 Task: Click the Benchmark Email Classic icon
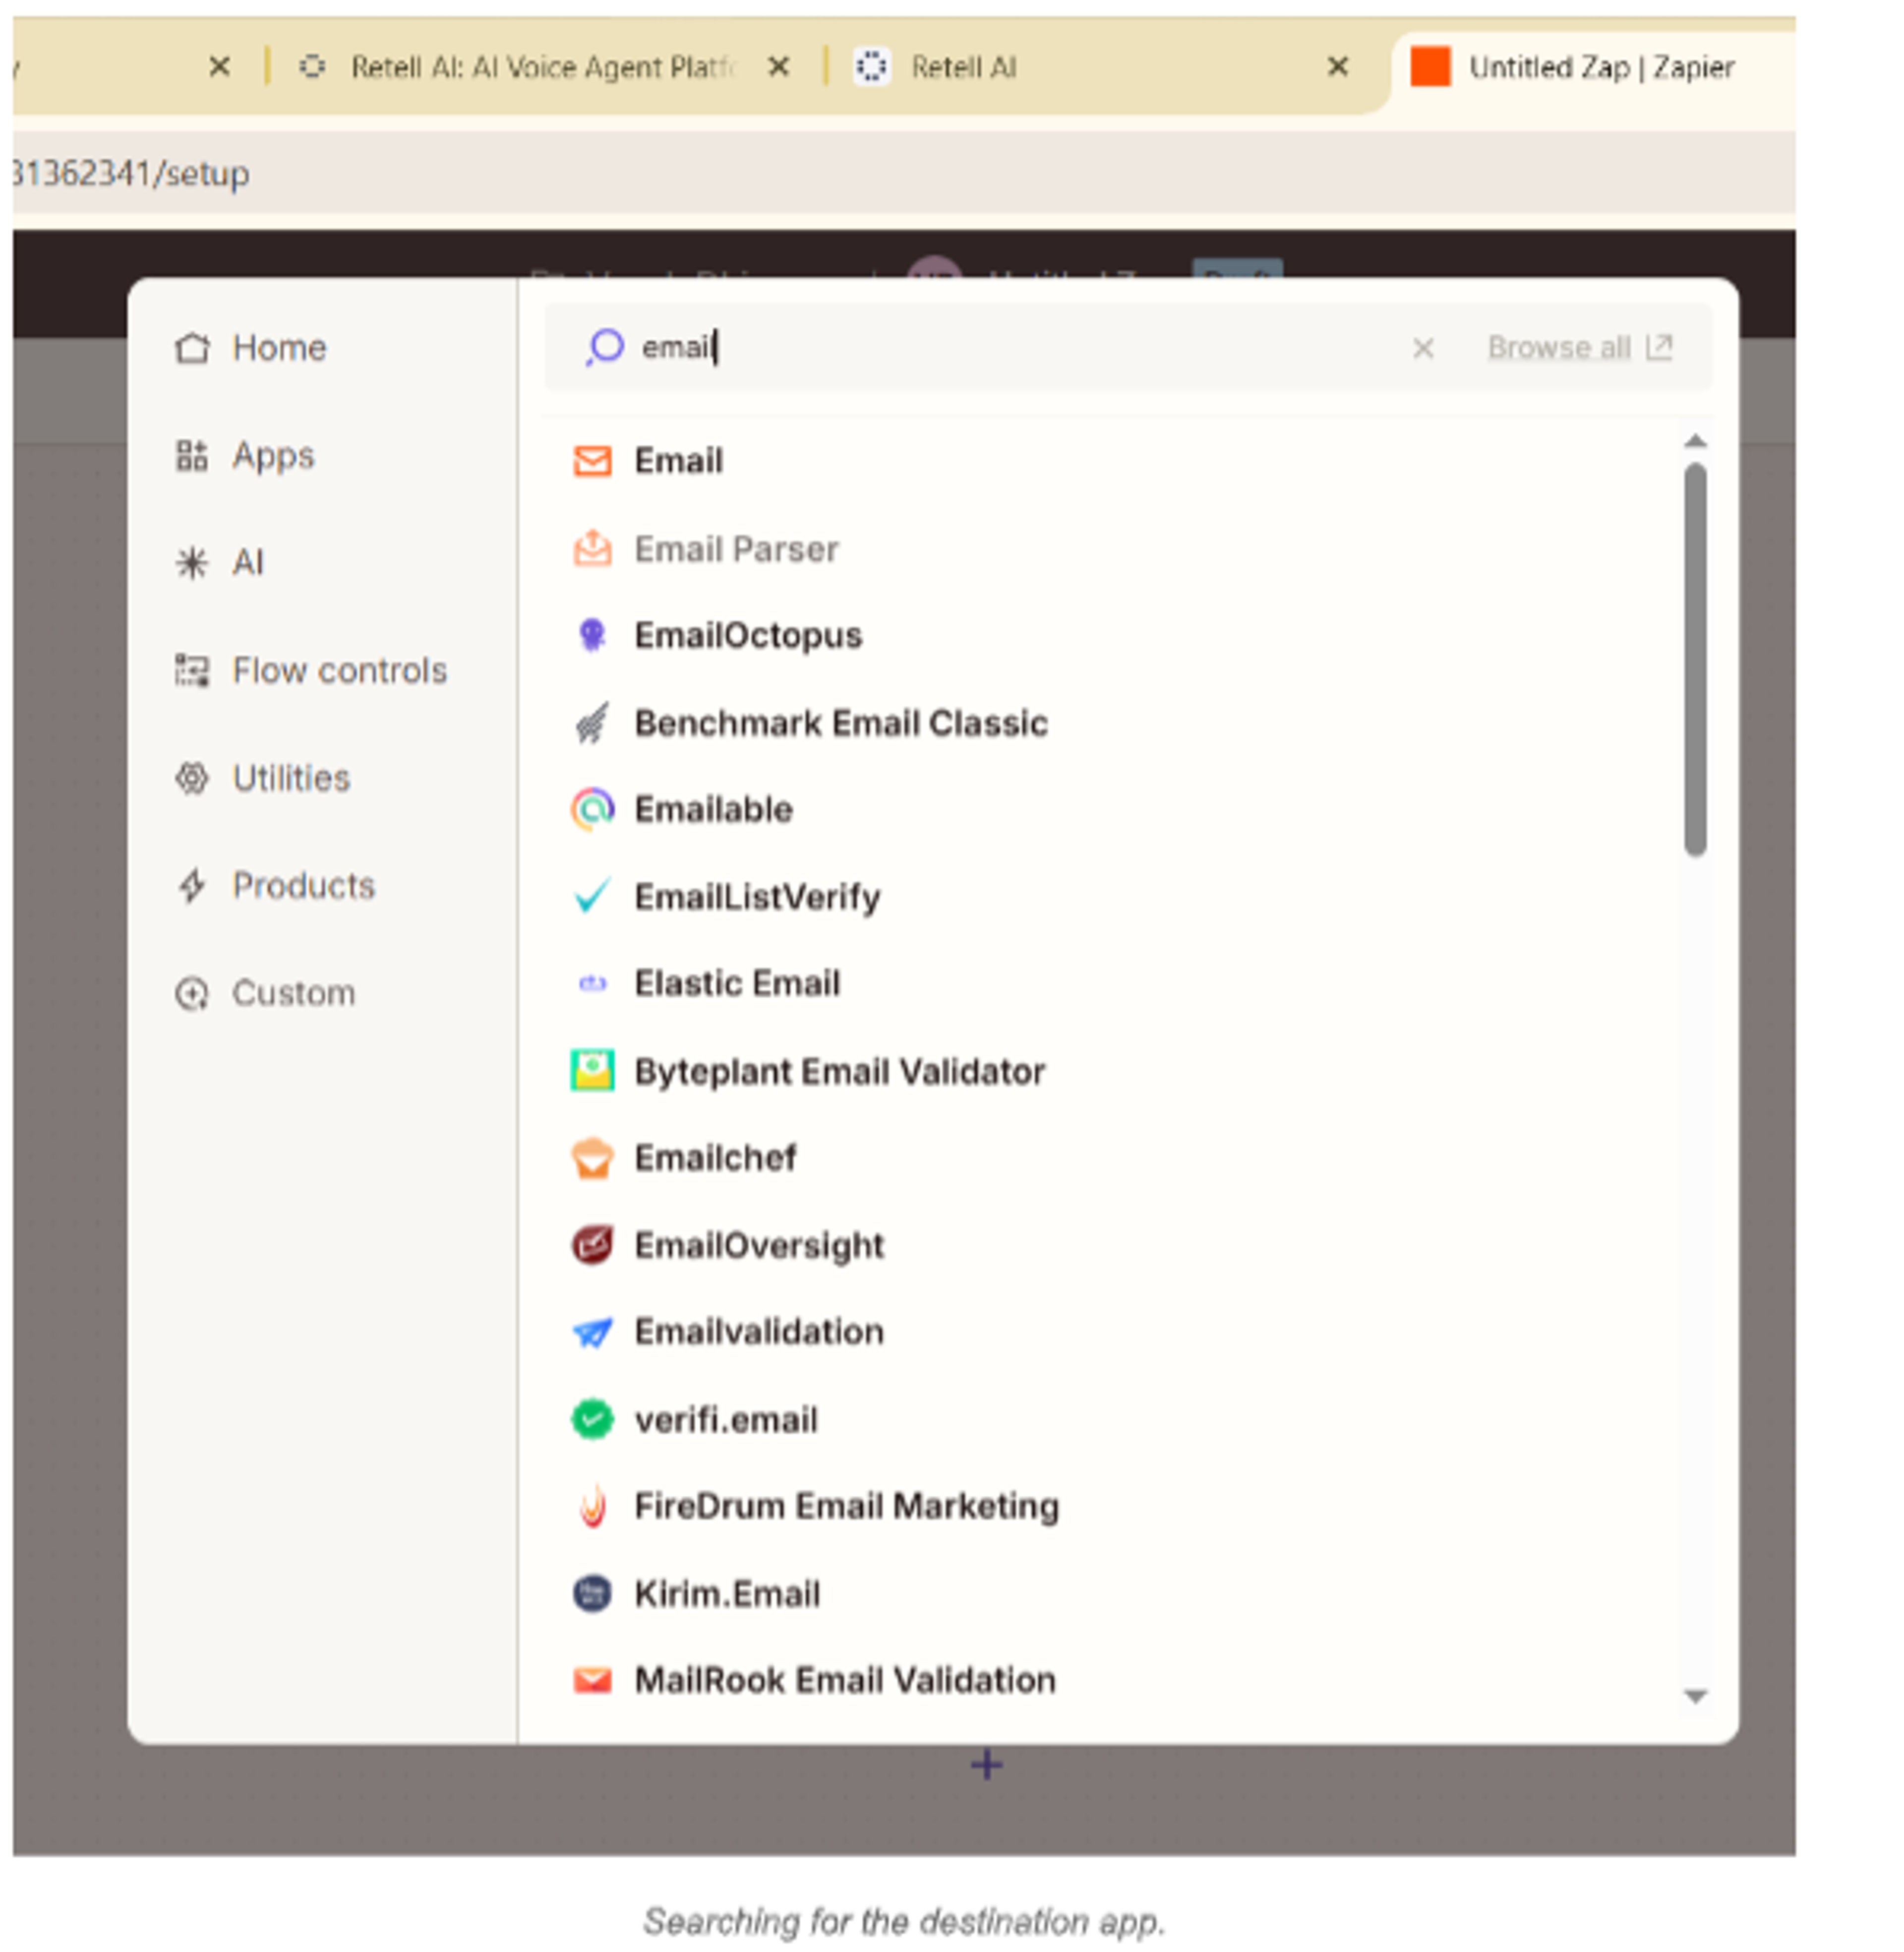click(x=592, y=722)
